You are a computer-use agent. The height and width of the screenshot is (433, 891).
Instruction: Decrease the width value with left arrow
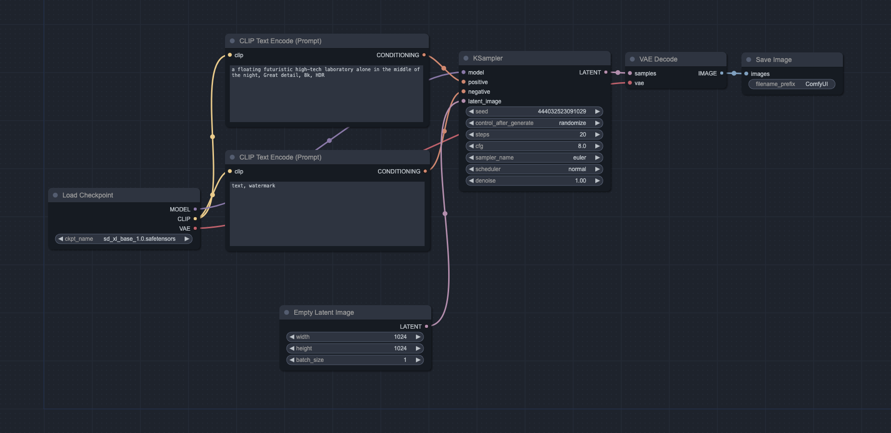[x=292, y=337]
